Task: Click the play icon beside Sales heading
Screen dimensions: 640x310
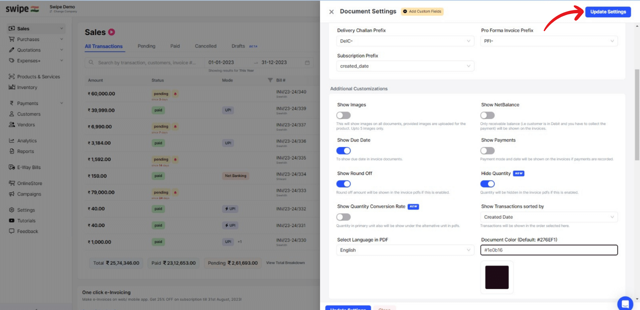Action: point(112,32)
